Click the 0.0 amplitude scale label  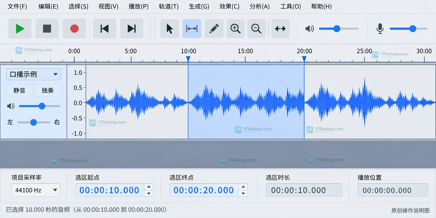tap(78, 103)
